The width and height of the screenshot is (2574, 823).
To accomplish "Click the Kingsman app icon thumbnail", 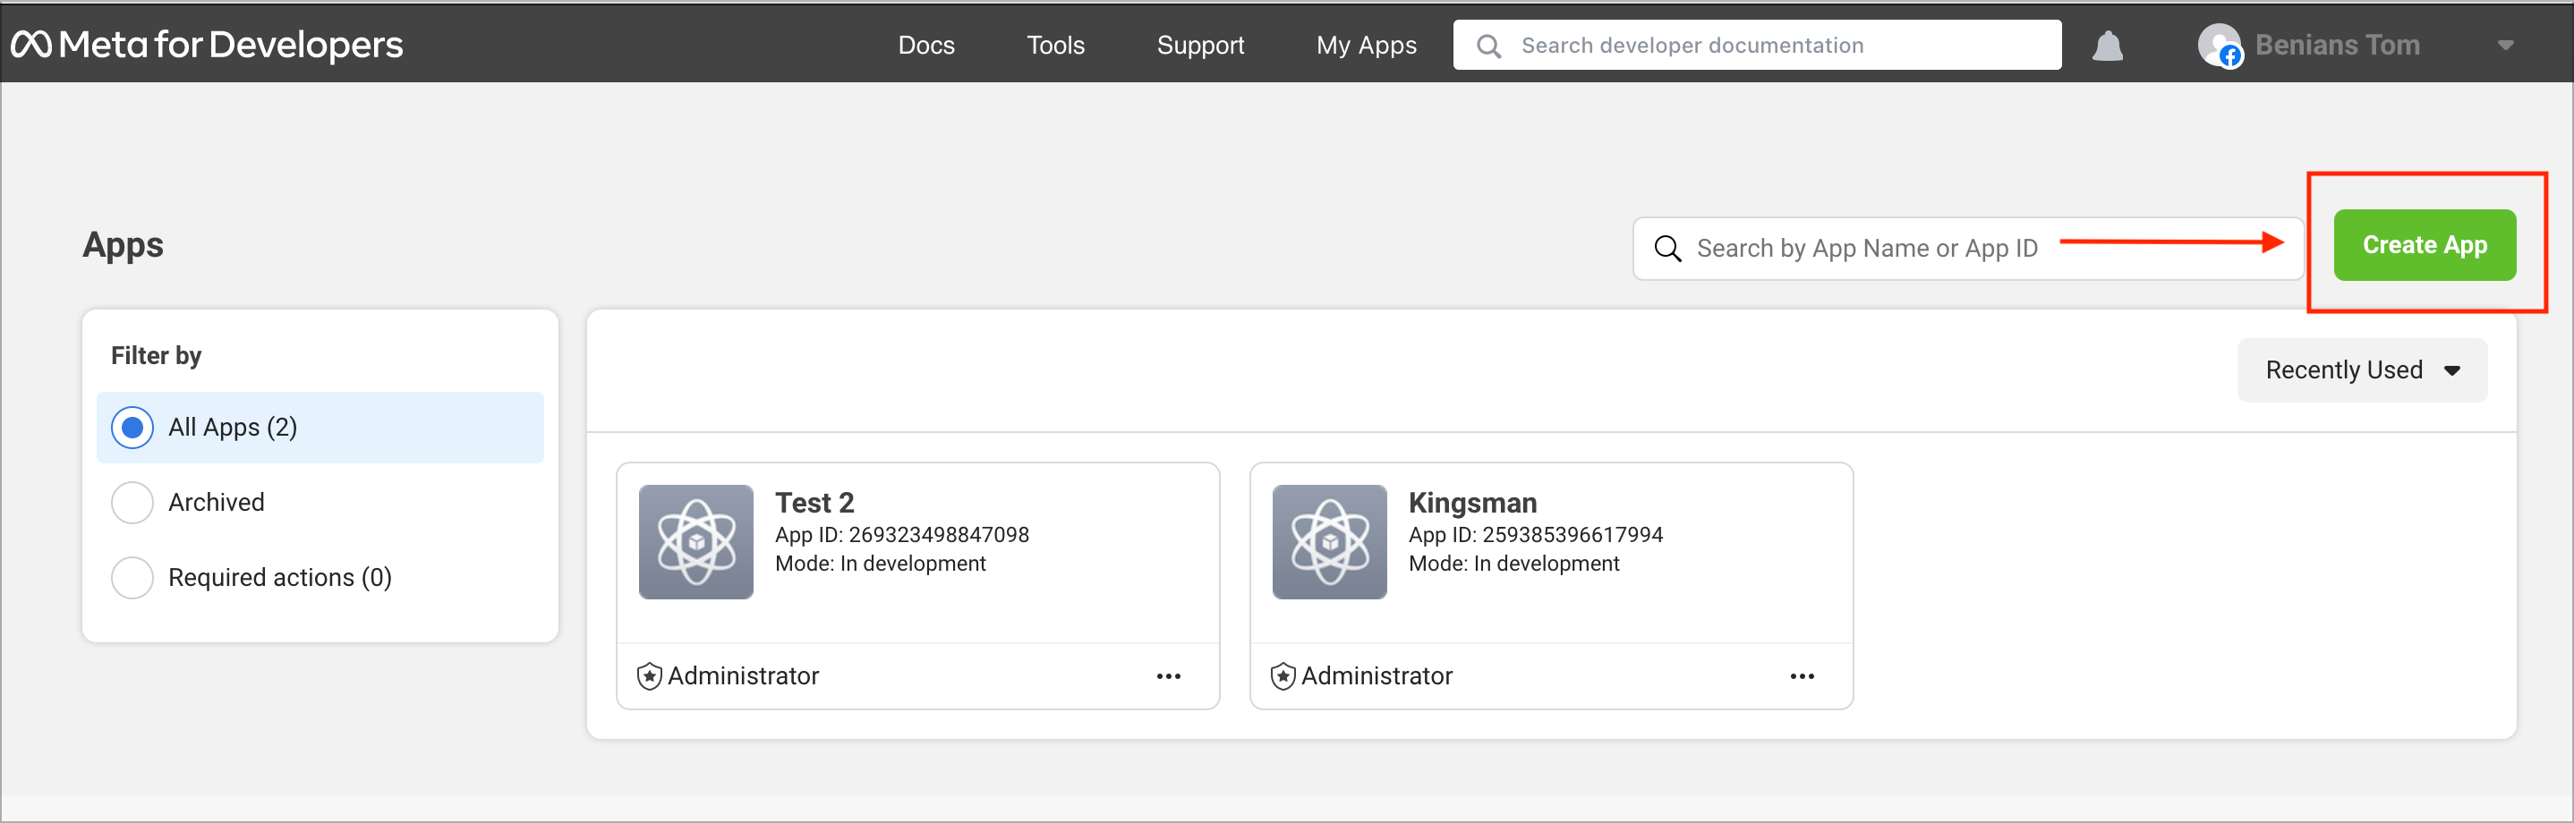I will [1329, 541].
